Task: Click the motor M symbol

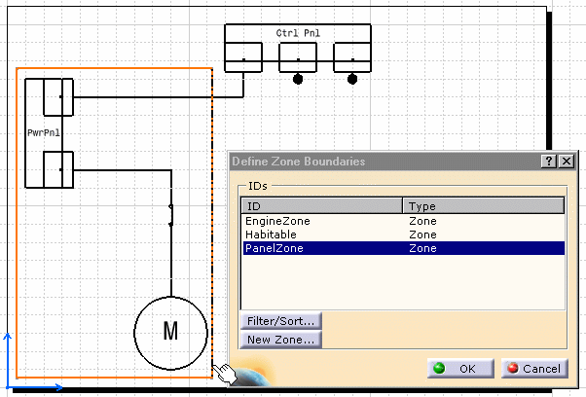Action: pos(170,332)
